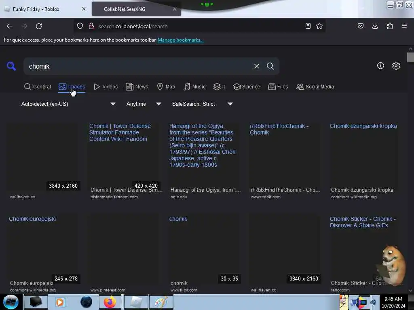The image size is (414, 310).
Task: Open the Auto-detect (en-US) language dropdown
Action: tap(68, 104)
